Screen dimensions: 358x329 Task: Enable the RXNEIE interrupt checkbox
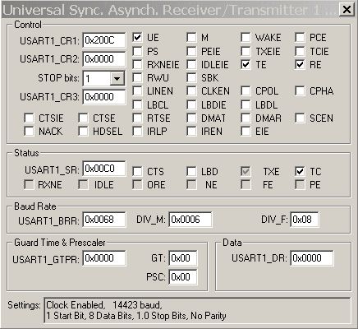point(137,64)
